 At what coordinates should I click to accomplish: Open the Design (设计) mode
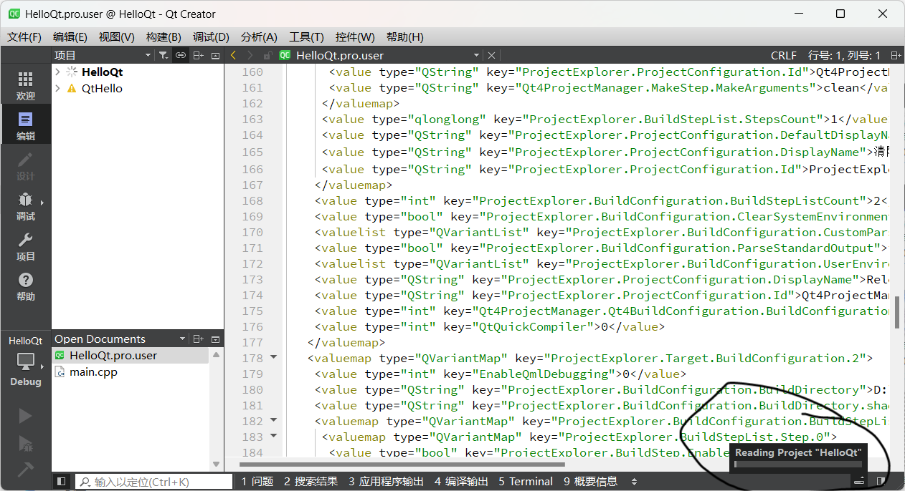tap(26, 166)
